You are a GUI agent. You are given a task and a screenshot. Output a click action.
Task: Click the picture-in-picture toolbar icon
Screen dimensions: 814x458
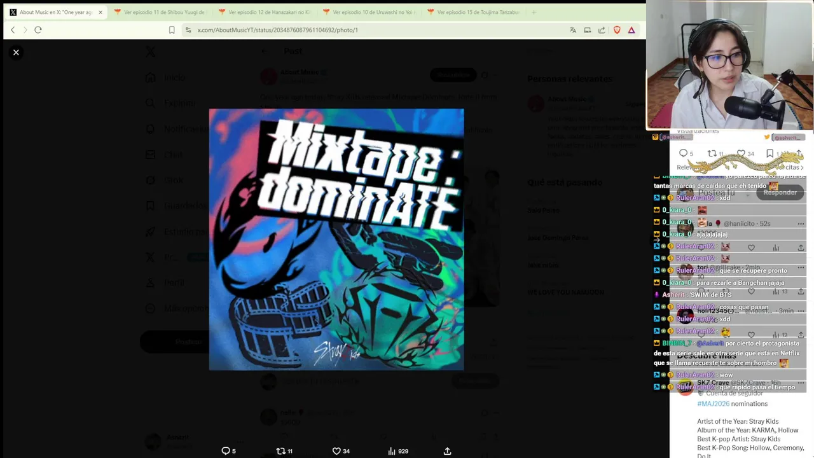[587, 30]
